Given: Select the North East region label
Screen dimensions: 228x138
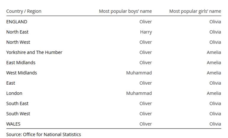Looking at the screenshot, I should 17,32.
